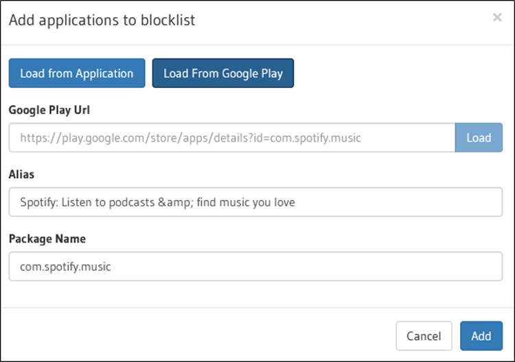Click inside the Package Name text field
515x362 pixels.
click(255, 267)
